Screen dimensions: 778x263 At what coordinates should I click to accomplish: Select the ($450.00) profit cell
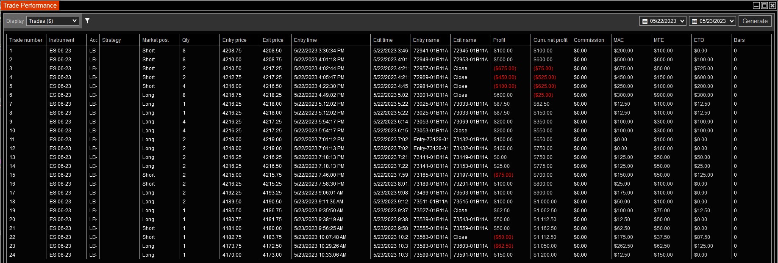pyautogui.click(x=505, y=77)
